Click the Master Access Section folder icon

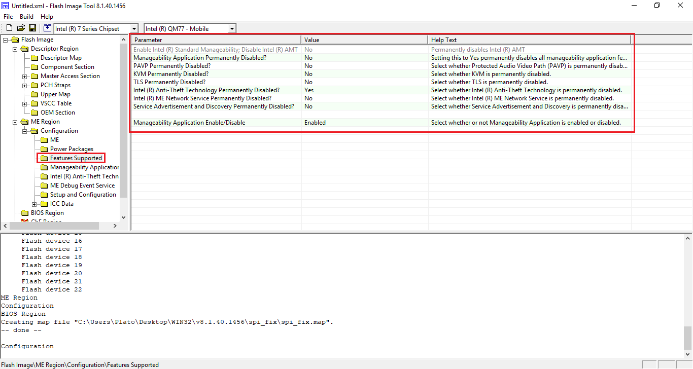click(x=34, y=76)
